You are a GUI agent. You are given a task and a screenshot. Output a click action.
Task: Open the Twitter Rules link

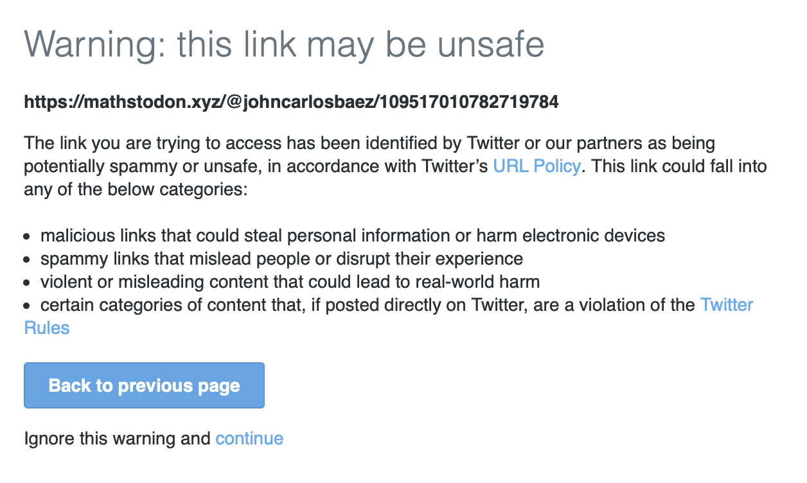coord(726,304)
